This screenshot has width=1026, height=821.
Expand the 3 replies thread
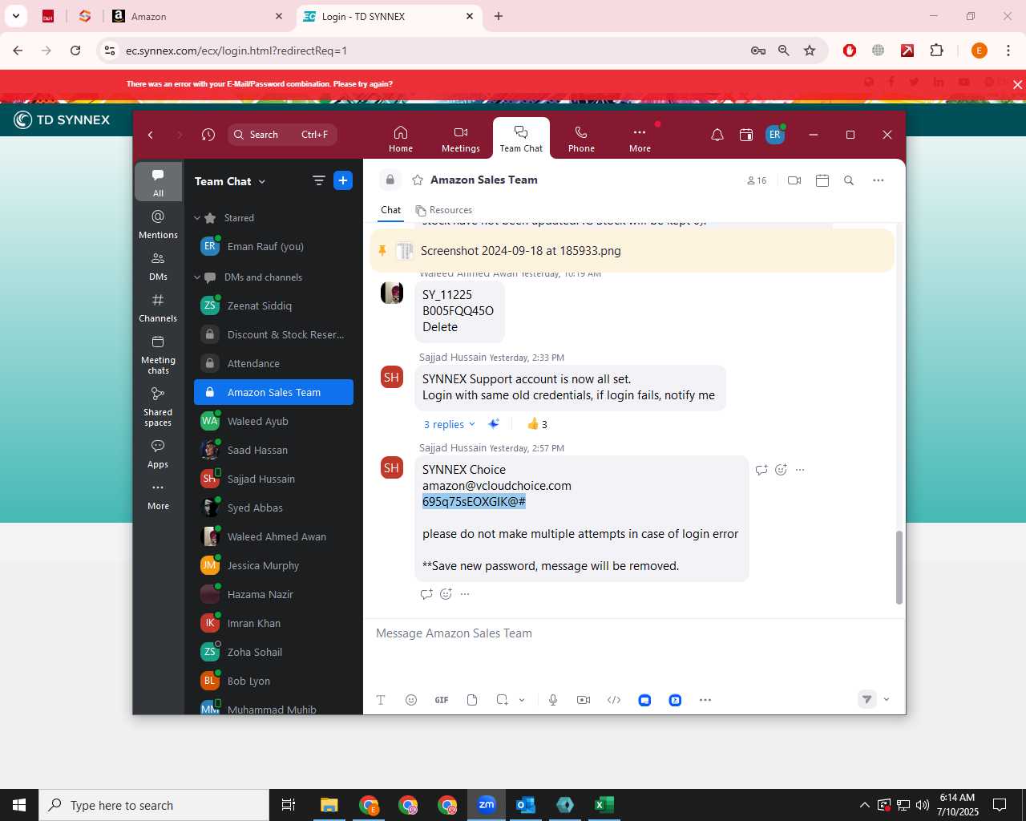click(449, 424)
